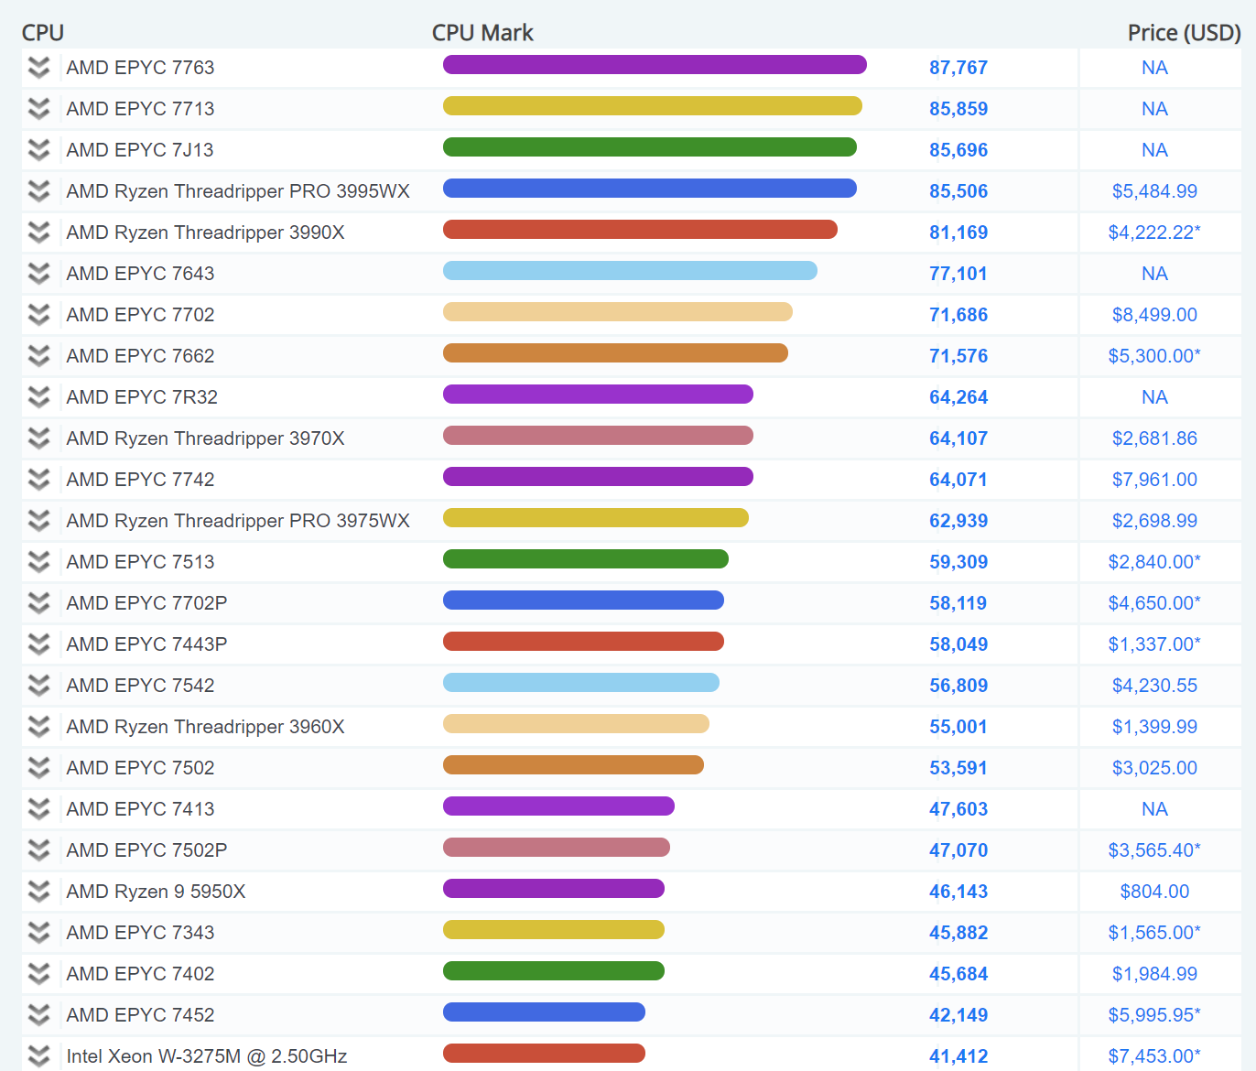This screenshot has height=1071, width=1256.
Task: Click the purple bar for AMD EPYC 7763
Action: click(655, 65)
